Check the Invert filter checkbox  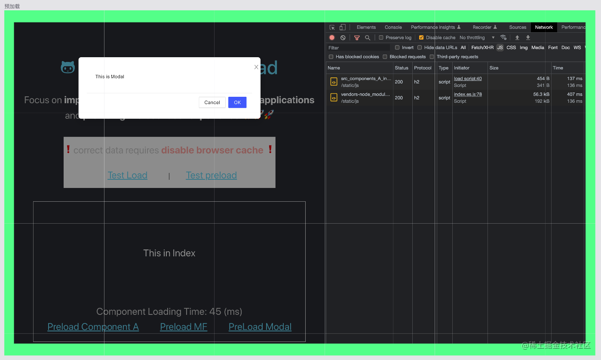(397, 47)
